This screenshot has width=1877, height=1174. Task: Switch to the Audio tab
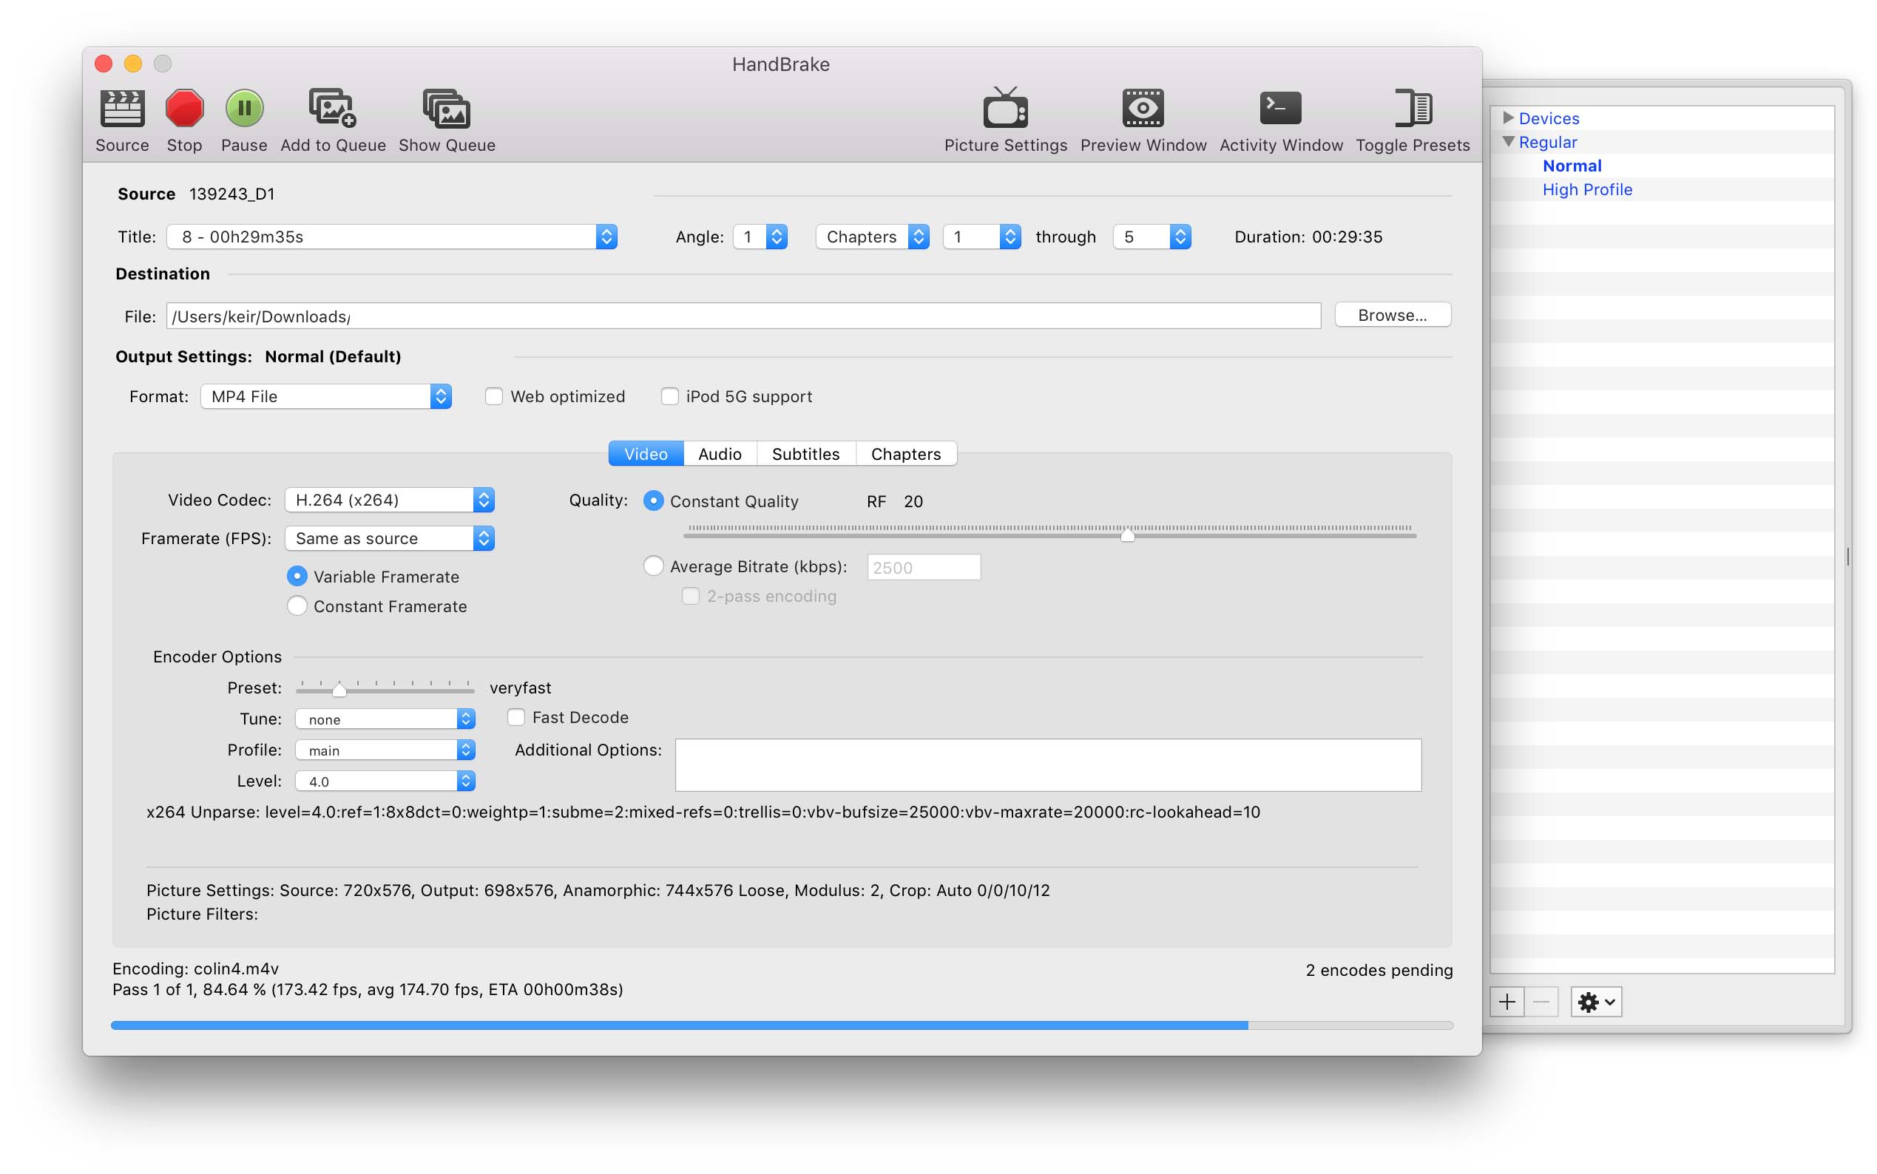pyautogui.click(x=720, y=454)
